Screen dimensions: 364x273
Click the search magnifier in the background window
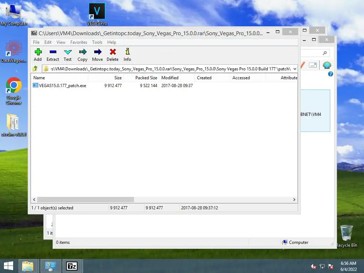[325, 53]
